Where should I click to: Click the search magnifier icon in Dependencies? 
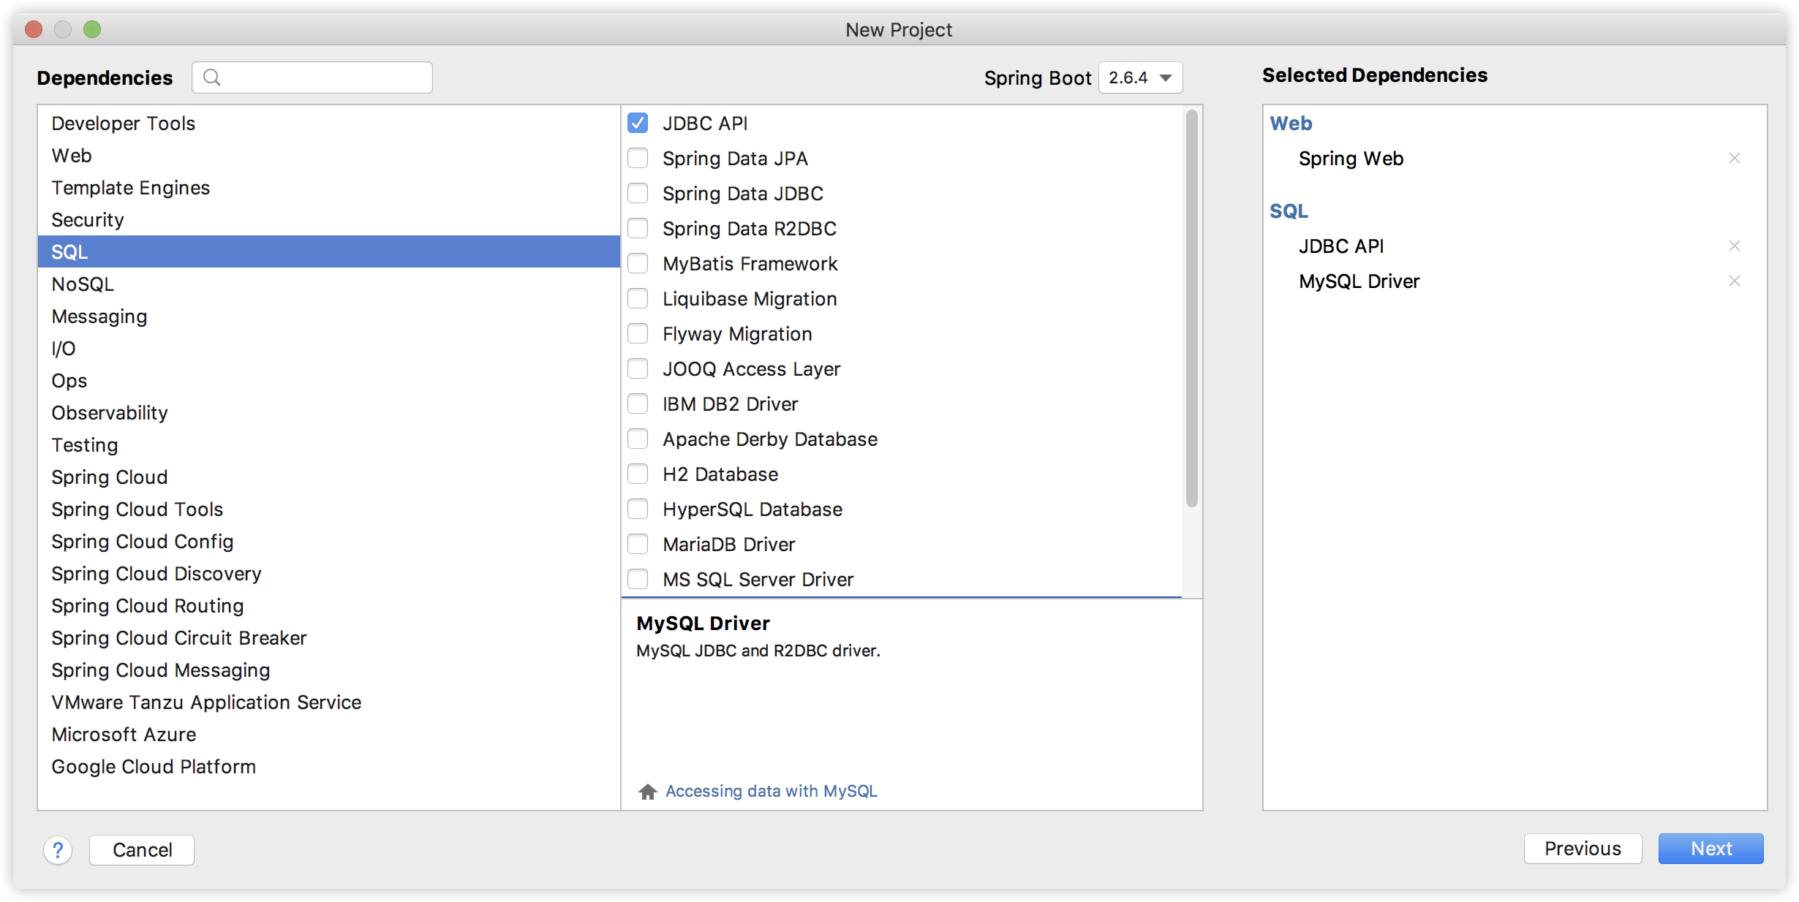pos(212,77)
